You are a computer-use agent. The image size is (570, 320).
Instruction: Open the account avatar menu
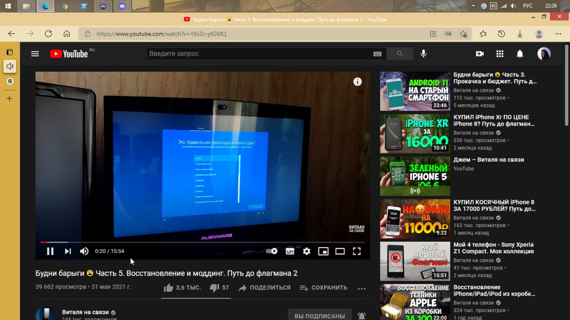tap(544, 54)
